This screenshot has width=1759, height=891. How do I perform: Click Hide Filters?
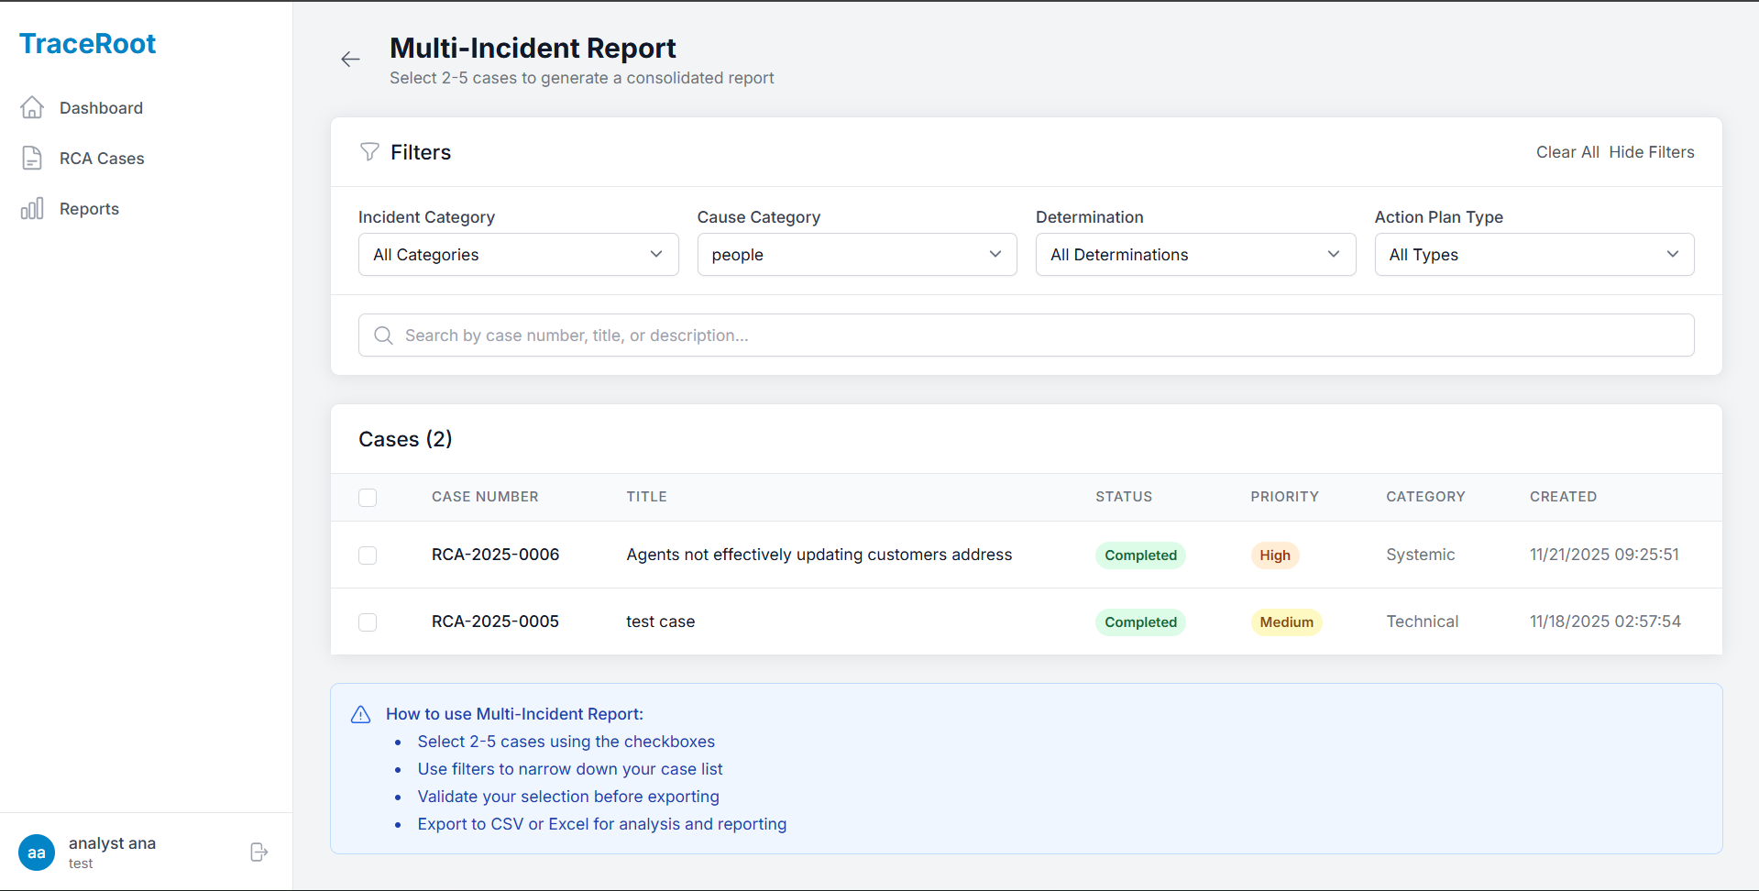point(1651,152)
